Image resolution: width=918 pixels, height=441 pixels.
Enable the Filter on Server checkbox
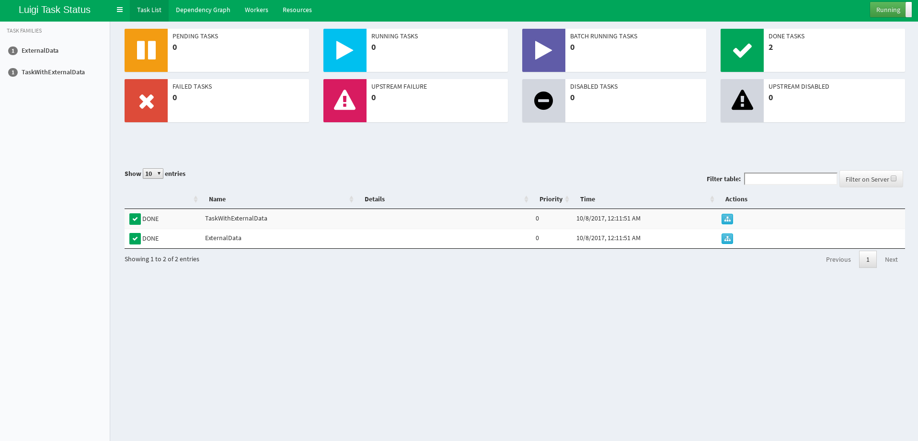894,178
